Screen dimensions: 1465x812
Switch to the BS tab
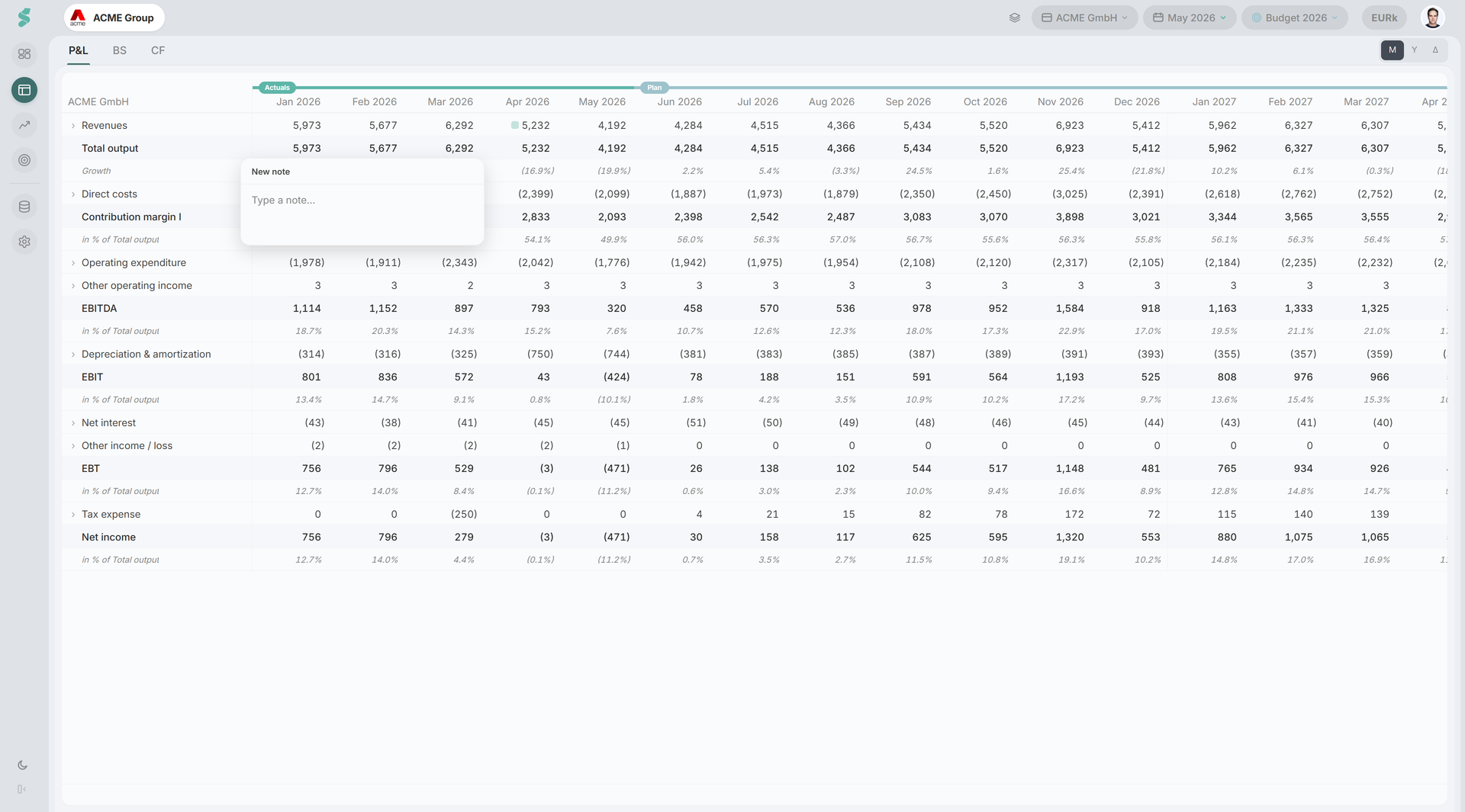coord(120,50)
